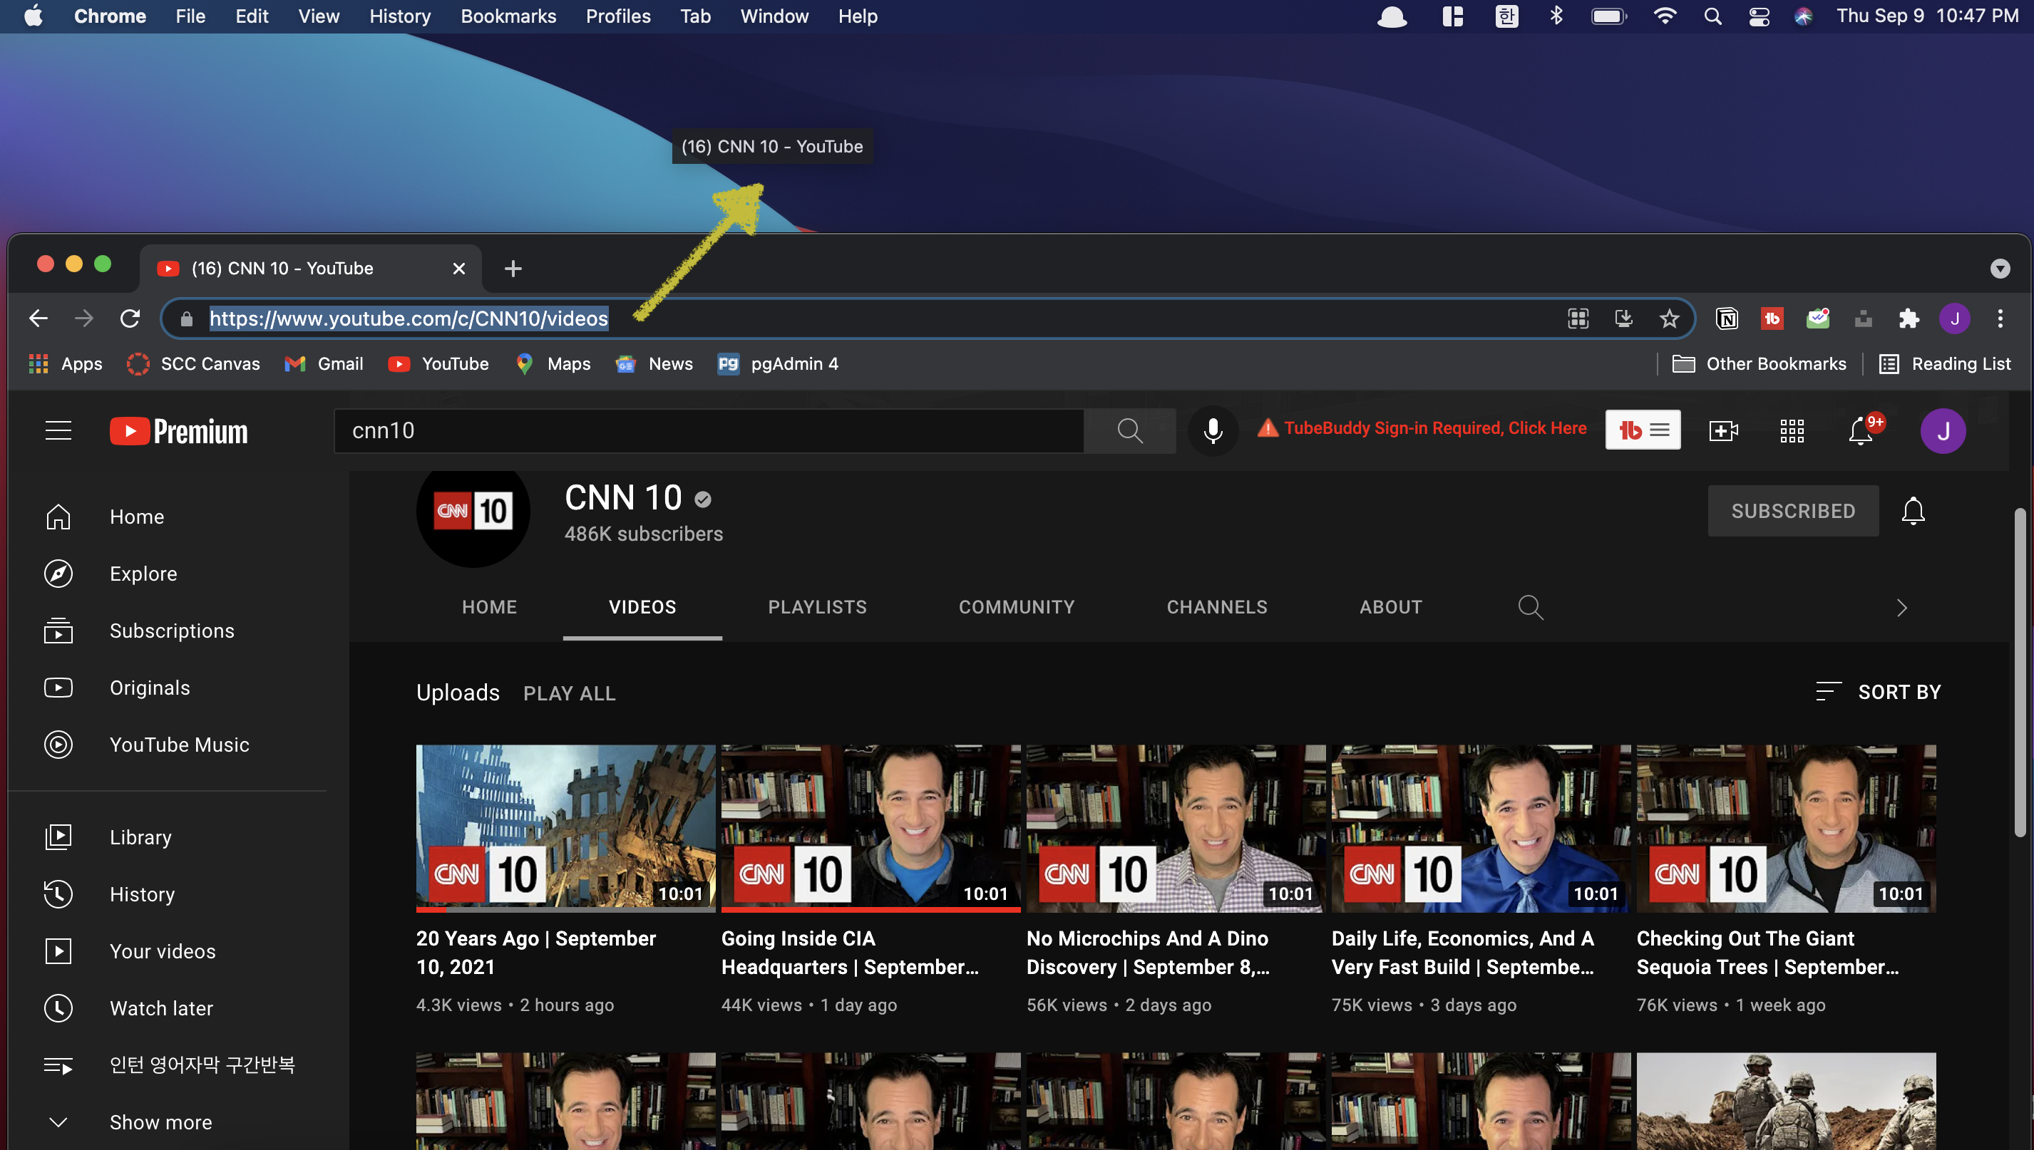
Task: Click the install/download icon in the address bar
Action: point(1624,318)
